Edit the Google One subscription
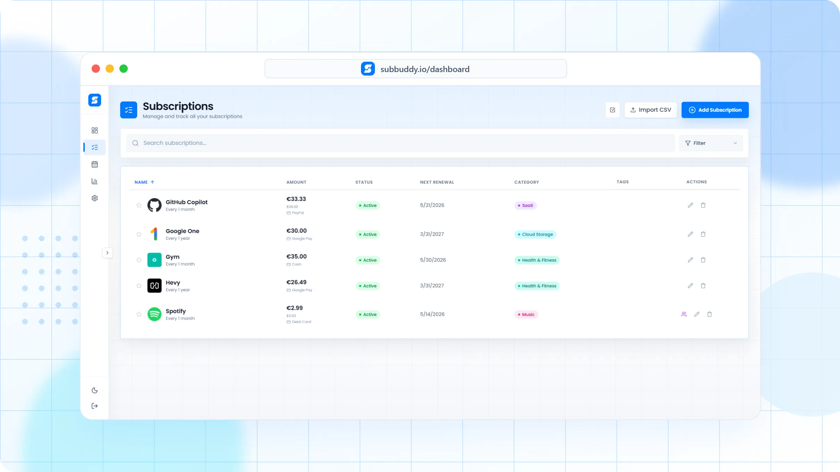The width and height of the screenshot is (840, 472). tap(690, 234)
